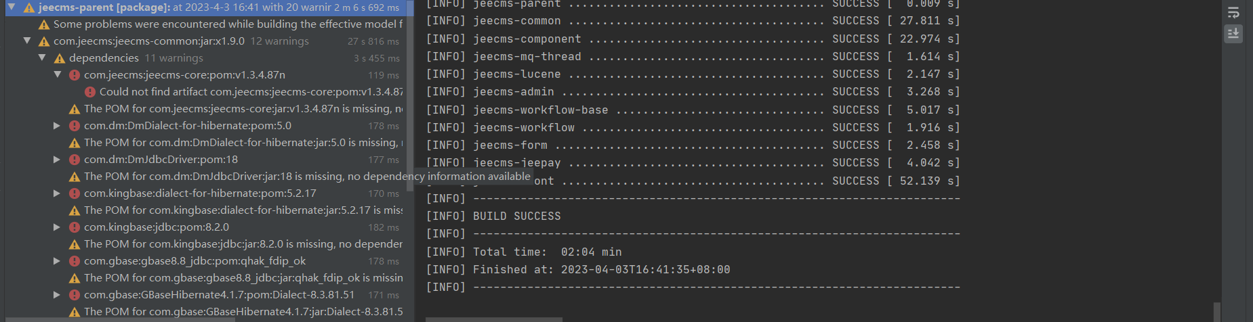This screenshot has width=1253, height=322.
Task: Toggle scroll to end of console output
Action: pos(1233,33)
